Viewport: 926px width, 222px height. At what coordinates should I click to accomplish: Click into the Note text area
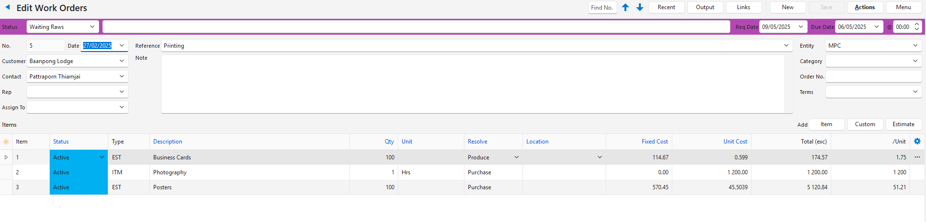(472, 84)
